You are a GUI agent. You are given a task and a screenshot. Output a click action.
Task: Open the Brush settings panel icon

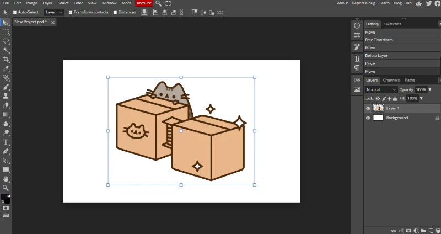357,47
